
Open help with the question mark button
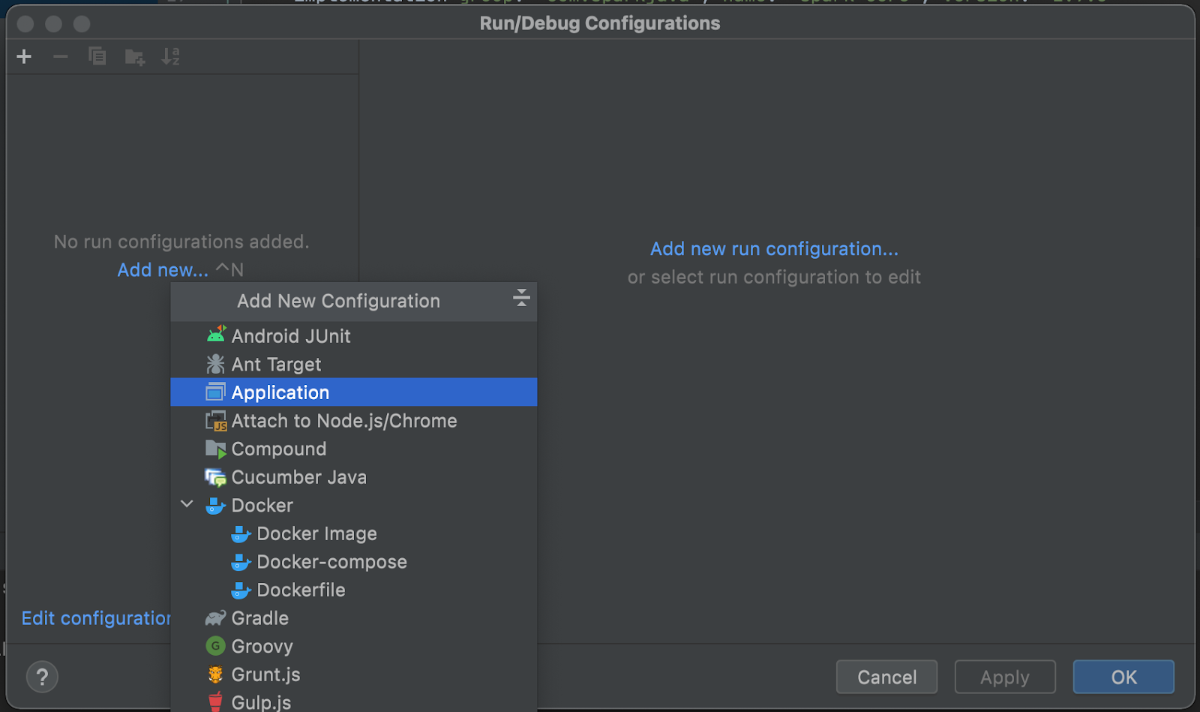click(x=43, y=677)
